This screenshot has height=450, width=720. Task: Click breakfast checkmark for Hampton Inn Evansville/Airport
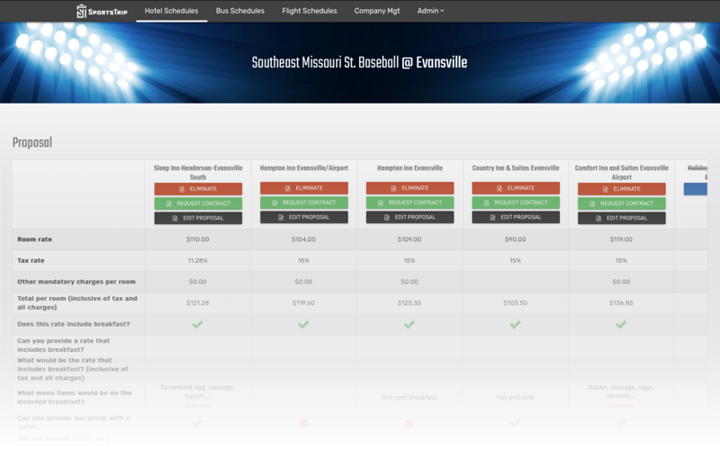[303, 325]
